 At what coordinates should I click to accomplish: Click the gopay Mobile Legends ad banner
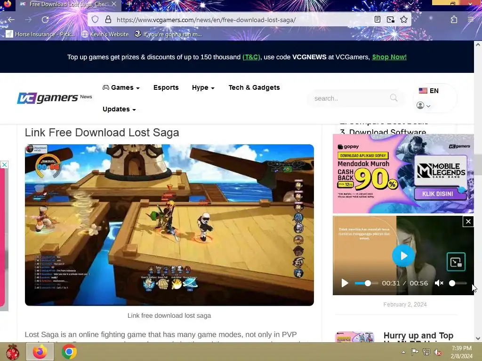403,173
